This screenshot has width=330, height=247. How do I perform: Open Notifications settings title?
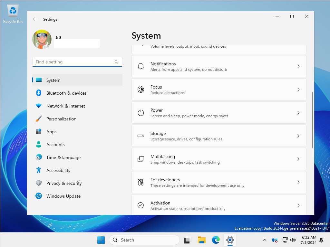[x=163, y=64]
